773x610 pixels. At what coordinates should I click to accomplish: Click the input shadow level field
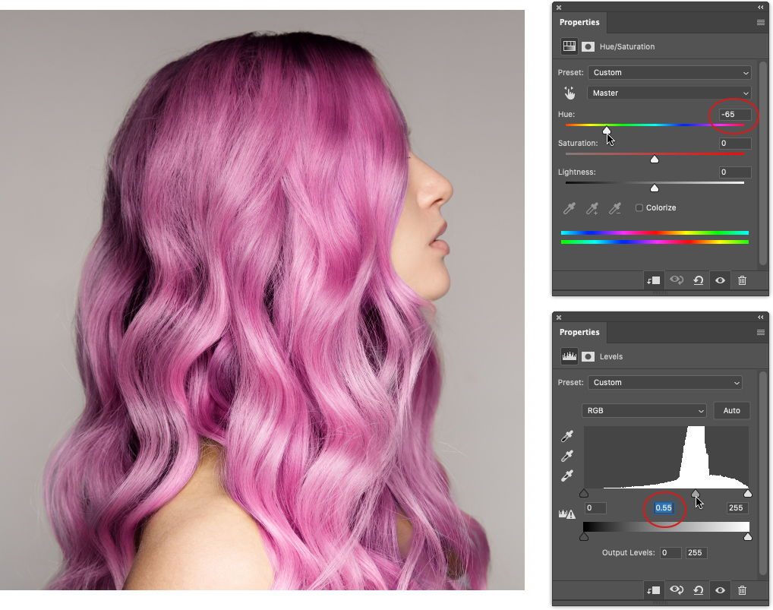tap(595, 508)
